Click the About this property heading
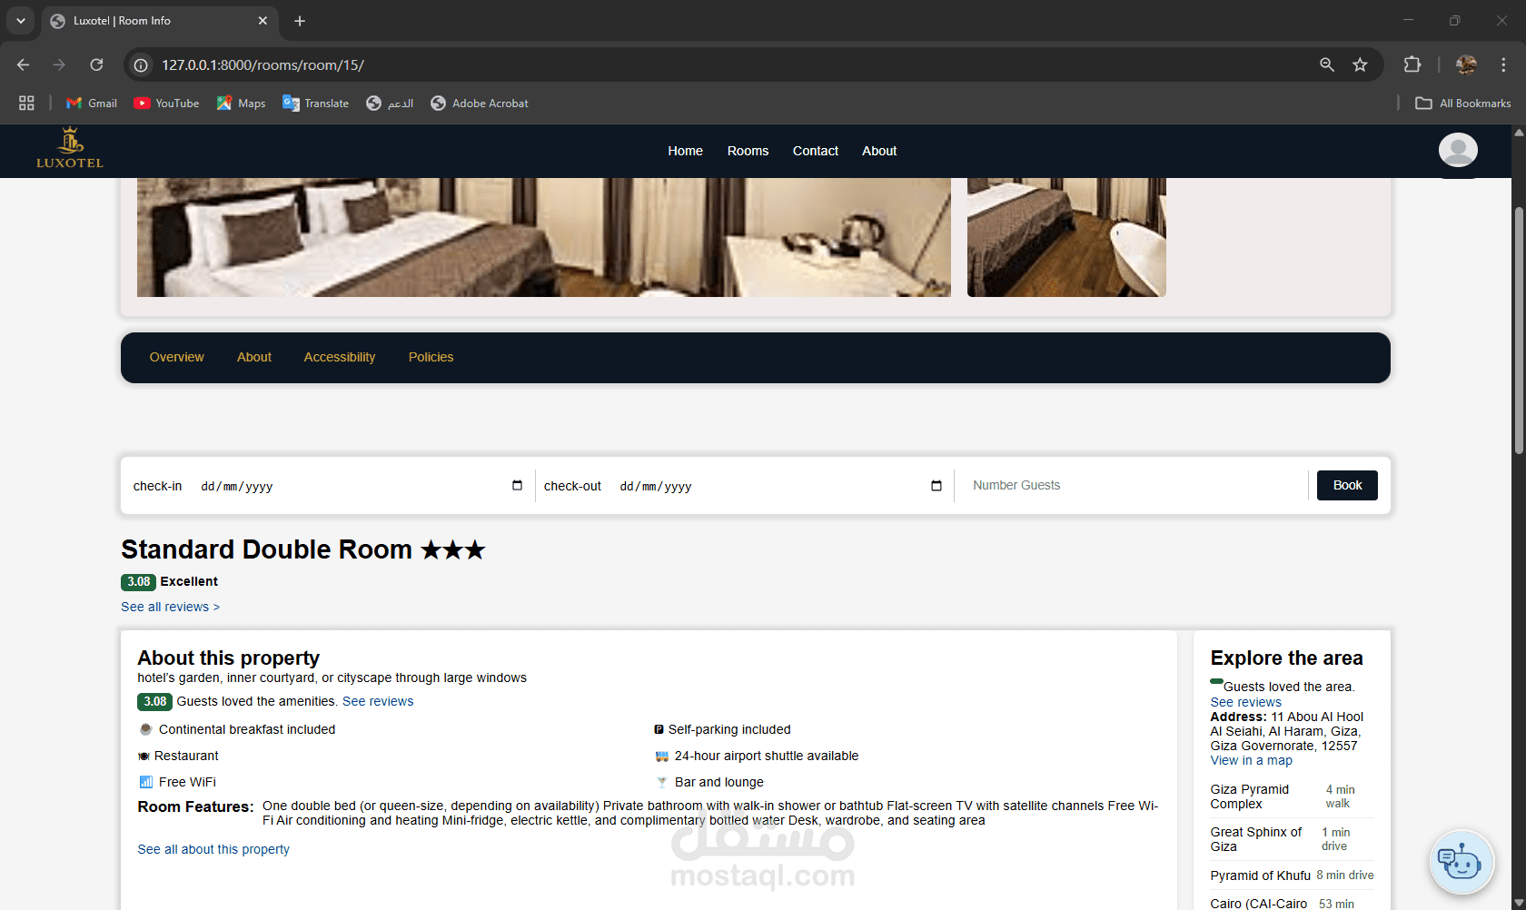This screenshot has height=910, width=1526. [x=229, y=658]
